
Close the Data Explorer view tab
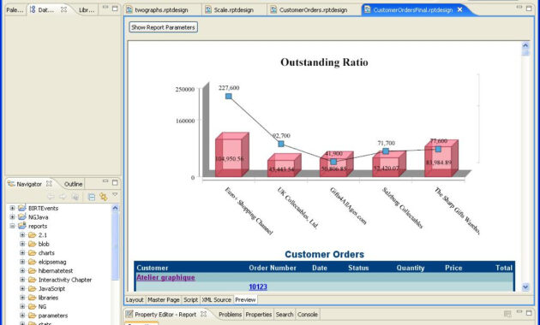(63, 9)
